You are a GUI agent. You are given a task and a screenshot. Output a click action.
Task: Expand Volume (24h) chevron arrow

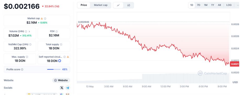pyautogui.click(x=29, y=31)
